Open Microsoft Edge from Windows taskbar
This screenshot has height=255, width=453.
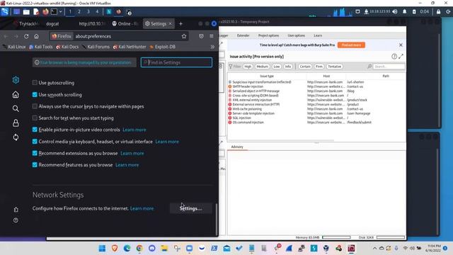(127, 249)
